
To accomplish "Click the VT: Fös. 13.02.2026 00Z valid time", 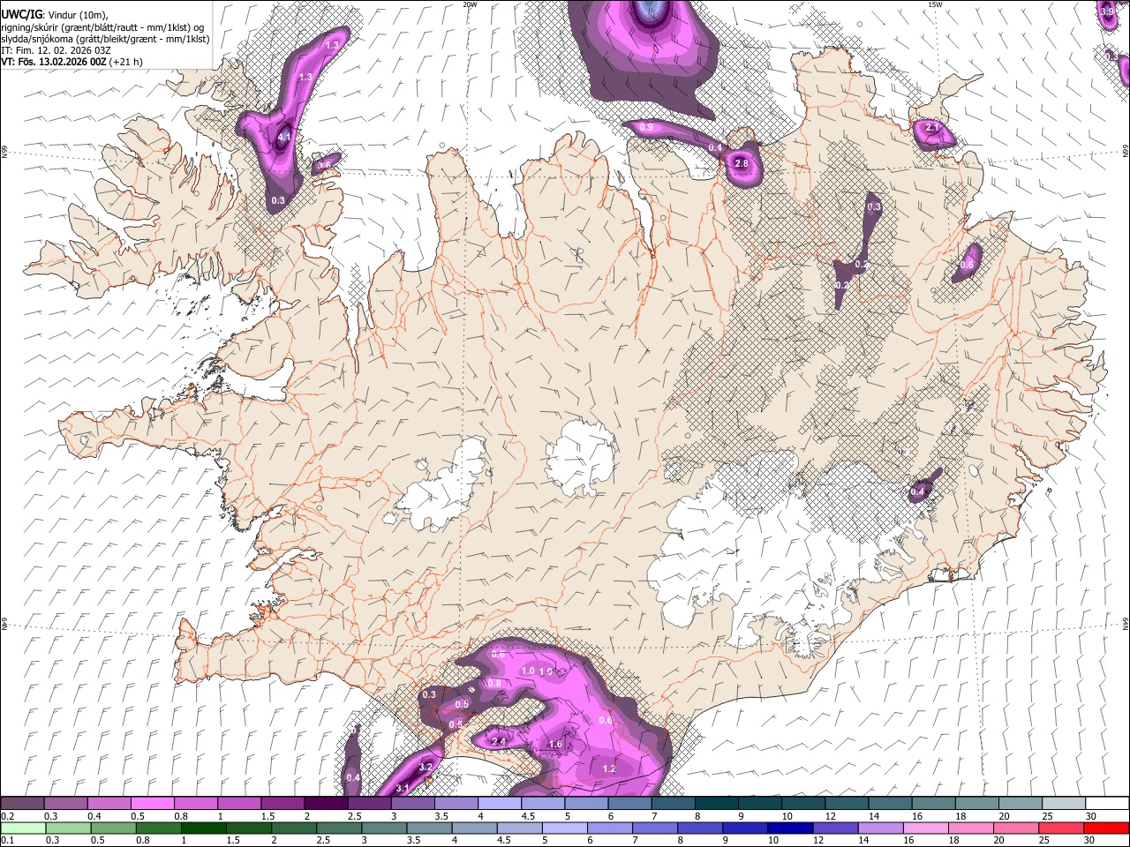I will tap(54, 62).
